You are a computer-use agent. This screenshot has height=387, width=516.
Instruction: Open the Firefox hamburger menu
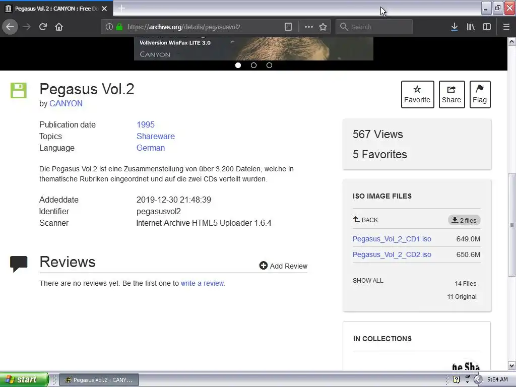[x=506, y=27]
